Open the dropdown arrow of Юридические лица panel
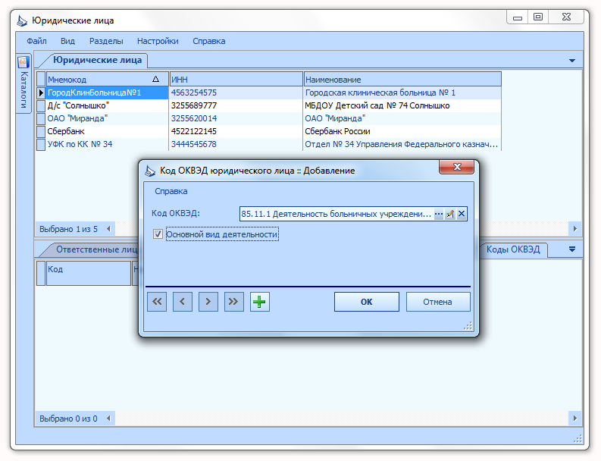This screenshot has width=601, height=461. tap(572, 61)
